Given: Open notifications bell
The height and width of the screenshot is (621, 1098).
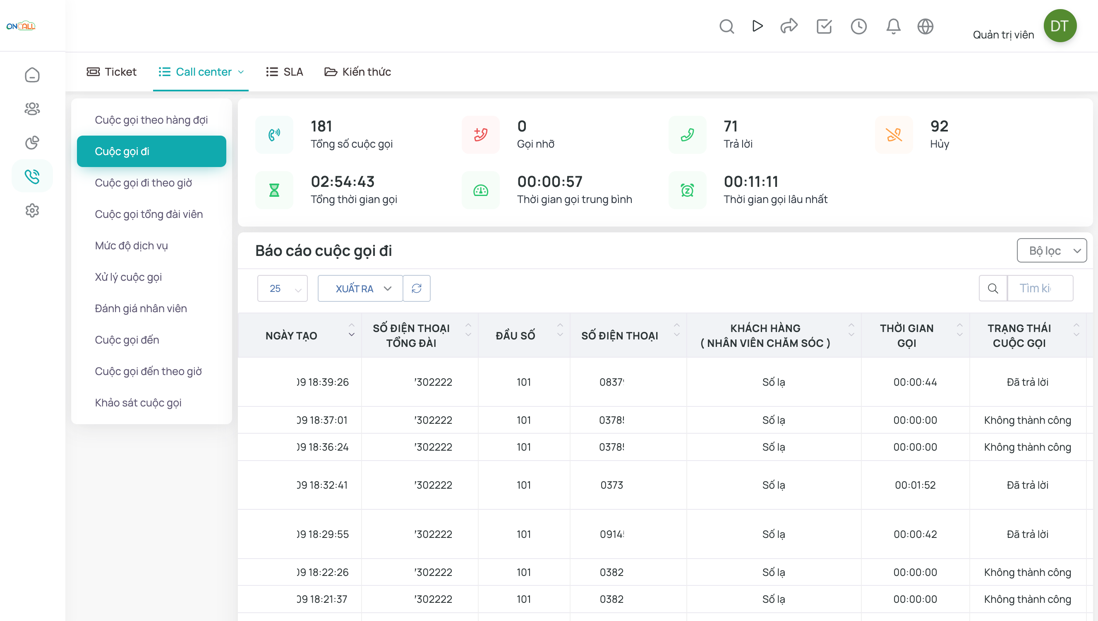Looking at the screenshot, I should (x=893, y=26).
